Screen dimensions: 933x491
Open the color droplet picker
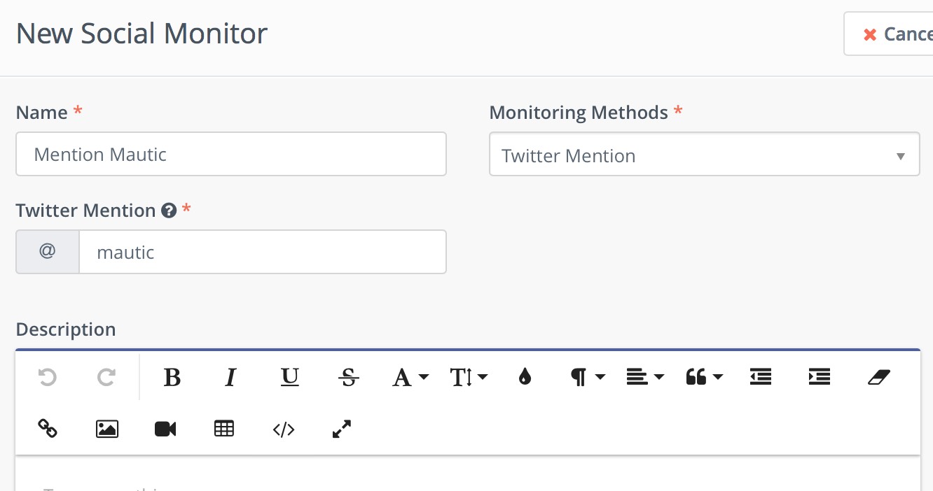tap(525, 378)
